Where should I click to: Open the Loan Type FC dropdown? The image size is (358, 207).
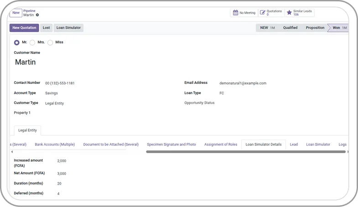tap(222, 93)
